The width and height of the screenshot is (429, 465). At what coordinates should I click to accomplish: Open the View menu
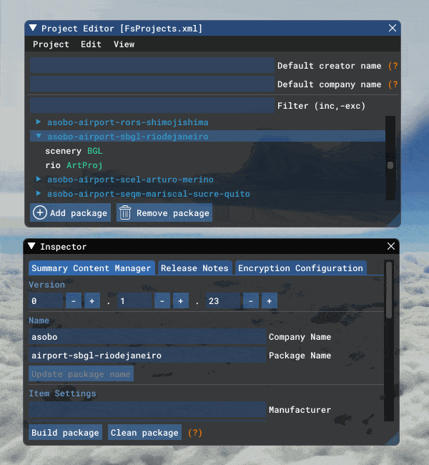pyautogui.click(x=124, y=44)
